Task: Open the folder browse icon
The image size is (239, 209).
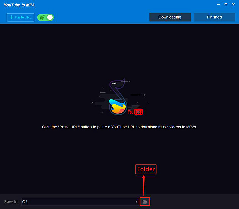Action: pos(145,202)
